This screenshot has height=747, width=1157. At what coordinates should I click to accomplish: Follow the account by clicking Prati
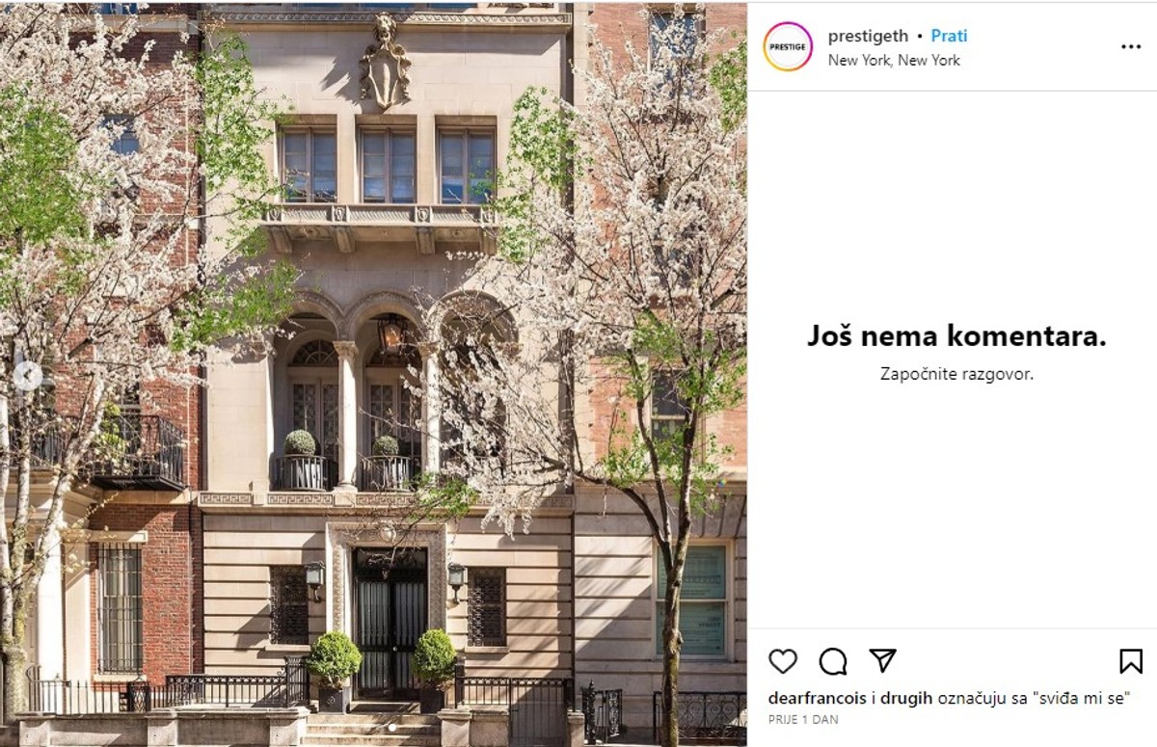click(x=949, y=36)
